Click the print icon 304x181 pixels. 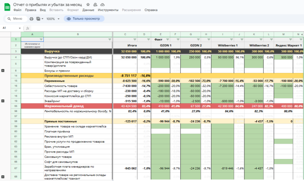(31, 19)
